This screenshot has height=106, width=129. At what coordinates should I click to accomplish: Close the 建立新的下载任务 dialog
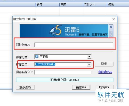pyautogui.click(x=114, y=19)
